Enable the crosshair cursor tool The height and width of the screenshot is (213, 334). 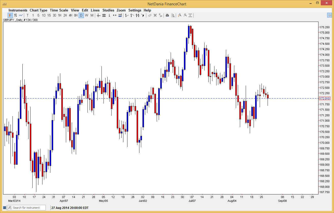99,16
